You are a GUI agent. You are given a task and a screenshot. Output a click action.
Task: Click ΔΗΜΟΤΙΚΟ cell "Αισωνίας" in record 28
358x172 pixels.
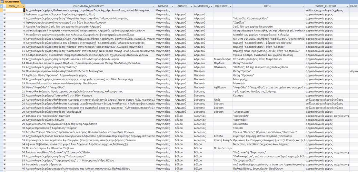[x=203, y=120]
